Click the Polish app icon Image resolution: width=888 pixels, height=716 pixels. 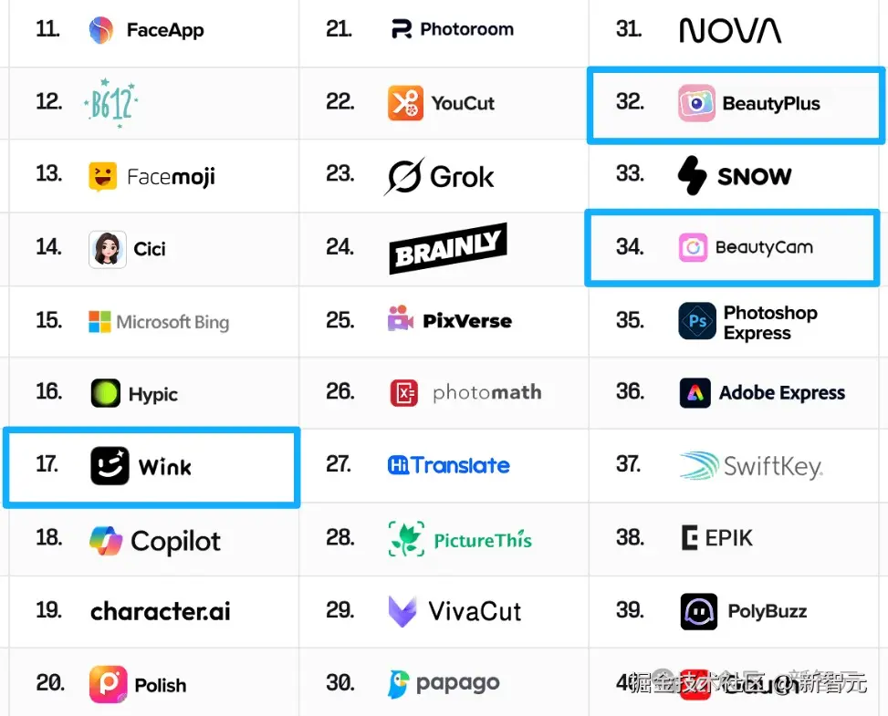108,684
